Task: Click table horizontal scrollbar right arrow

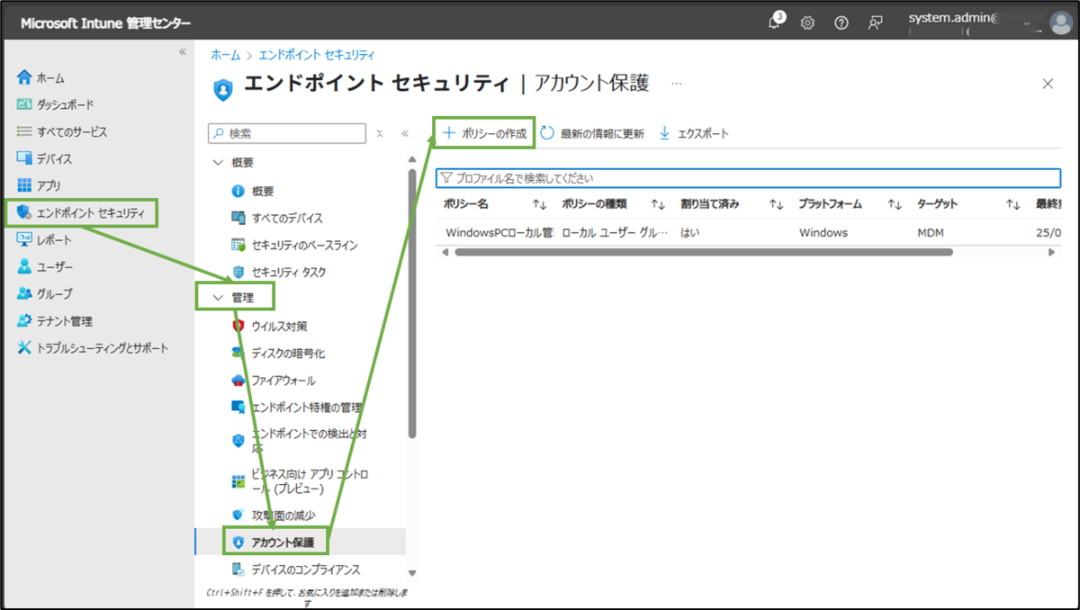Action: pyautogui.click(x=1051, y=253)
